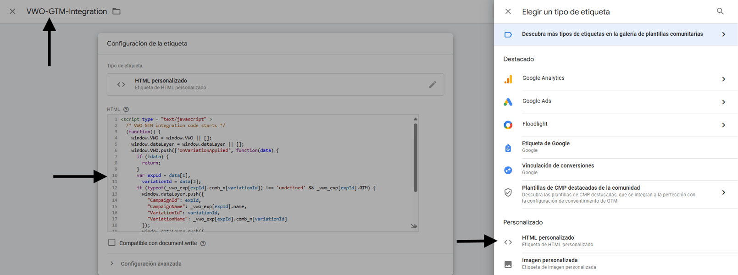Viewport: 738px width, 275px height.
Task: Expand Configuración avanzada section
Action: coord(146,264)
